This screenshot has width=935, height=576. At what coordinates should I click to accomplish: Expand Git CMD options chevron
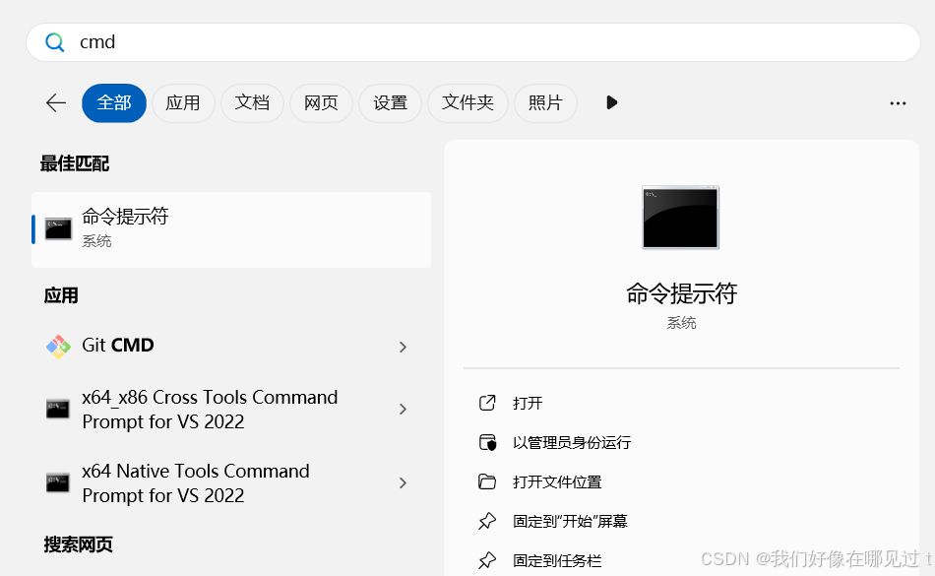tap(404, 347)
